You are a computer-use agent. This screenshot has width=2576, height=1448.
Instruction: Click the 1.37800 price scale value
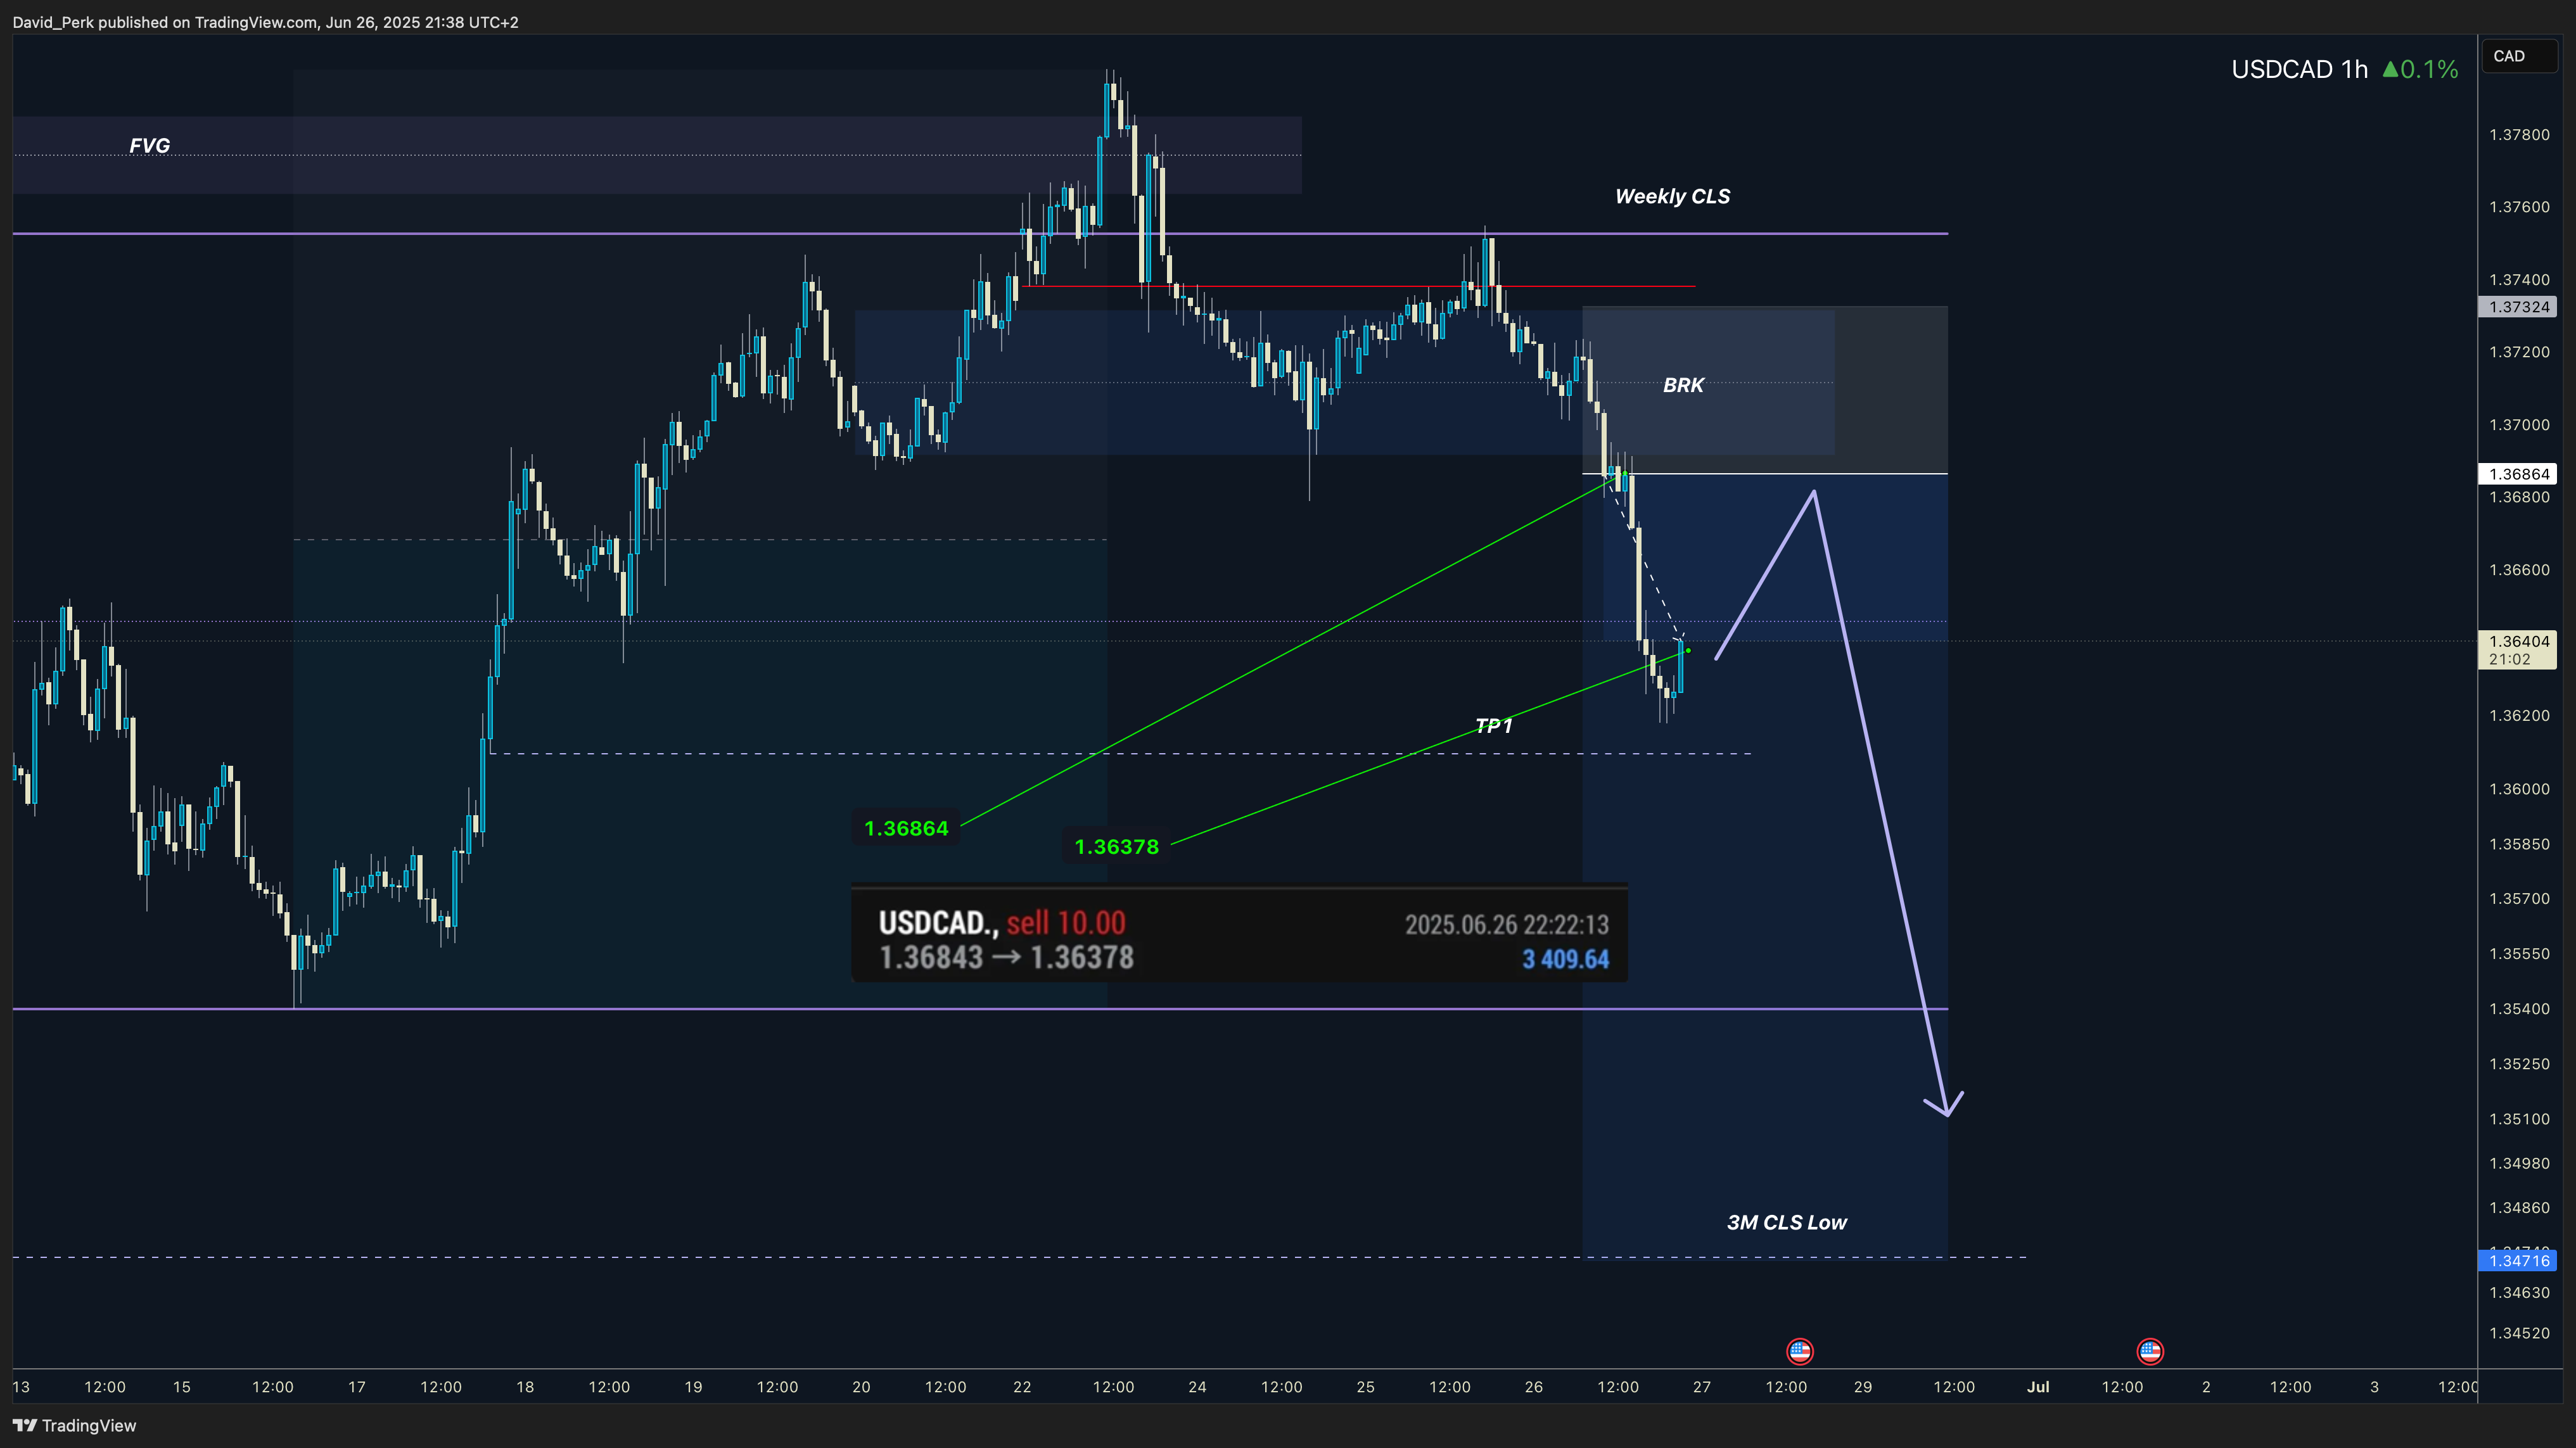[2519, 135]
